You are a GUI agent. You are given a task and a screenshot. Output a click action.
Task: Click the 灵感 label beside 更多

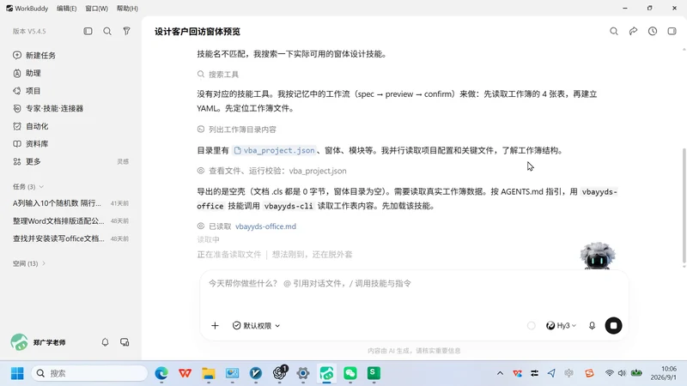123,161
